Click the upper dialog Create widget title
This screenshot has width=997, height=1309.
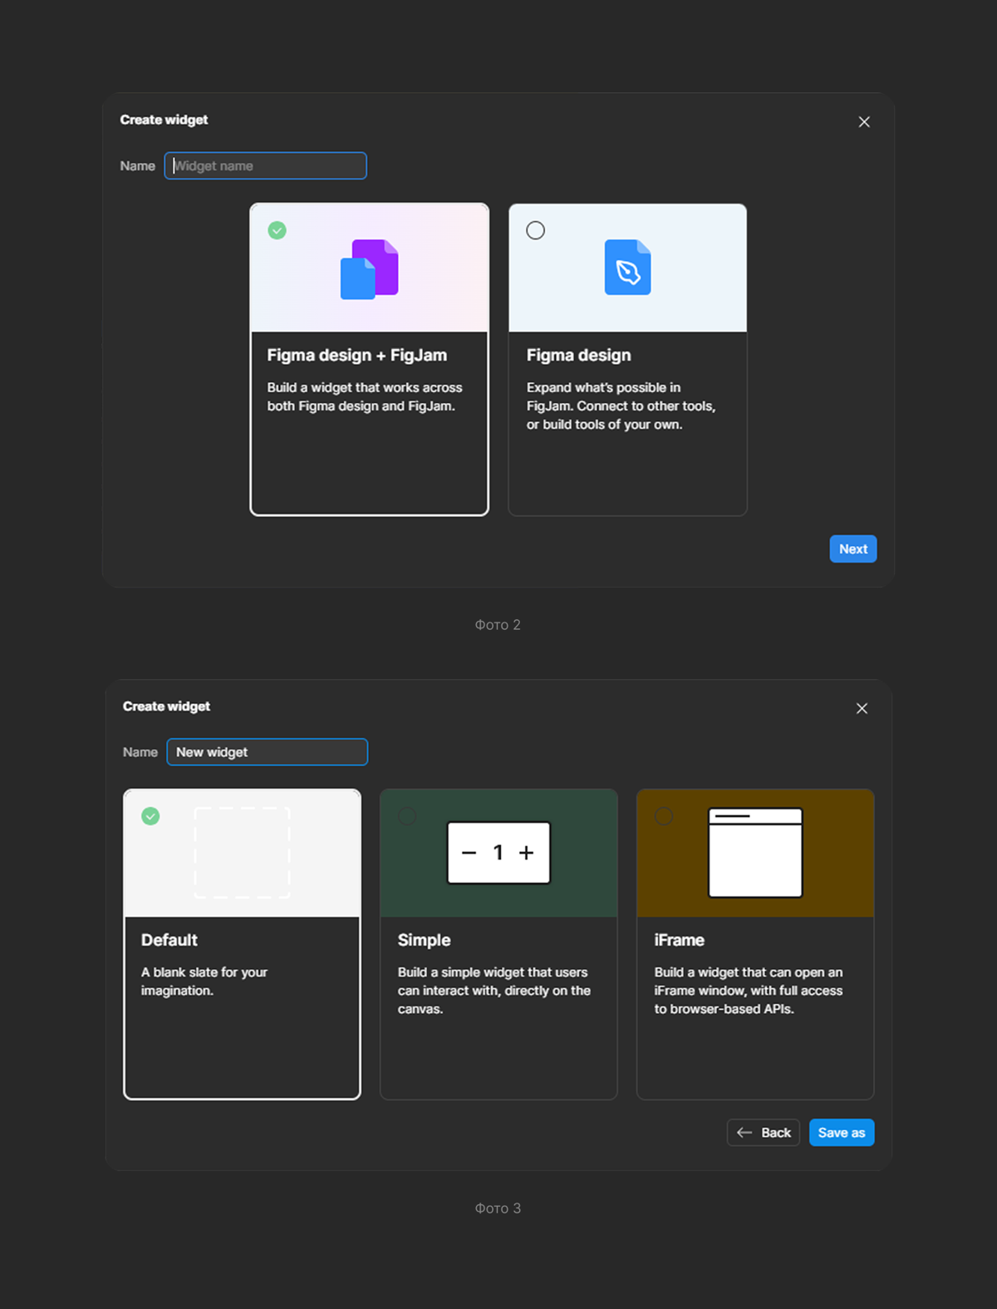tap(164, 120)
